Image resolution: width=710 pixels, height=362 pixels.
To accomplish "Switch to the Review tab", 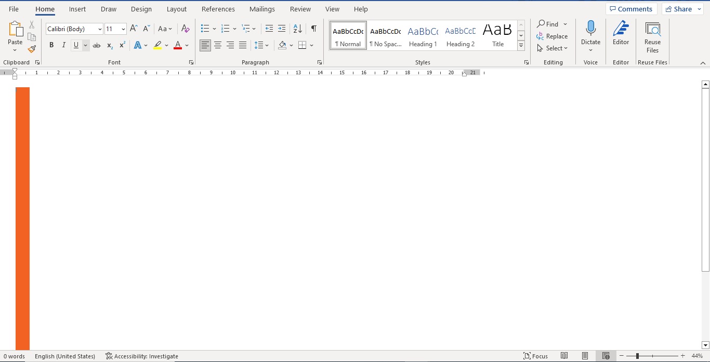I will pyautogui.click(x=300, y=9).
